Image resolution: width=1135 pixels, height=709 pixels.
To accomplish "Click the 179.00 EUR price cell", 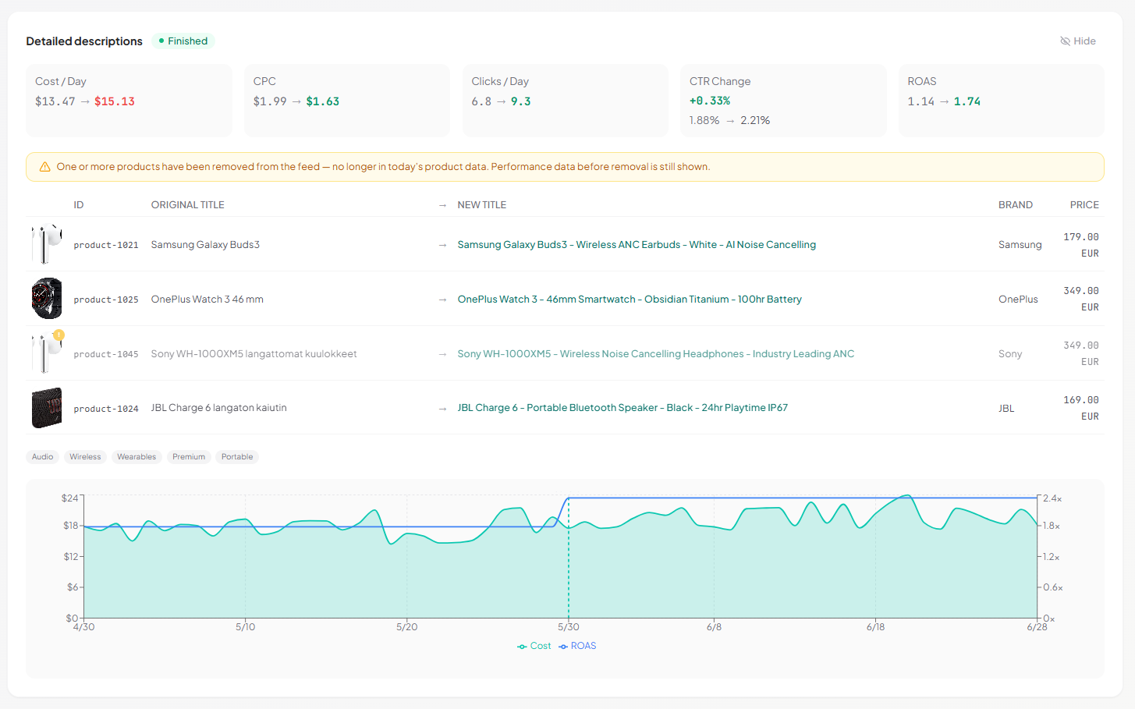I will 1081,245.
